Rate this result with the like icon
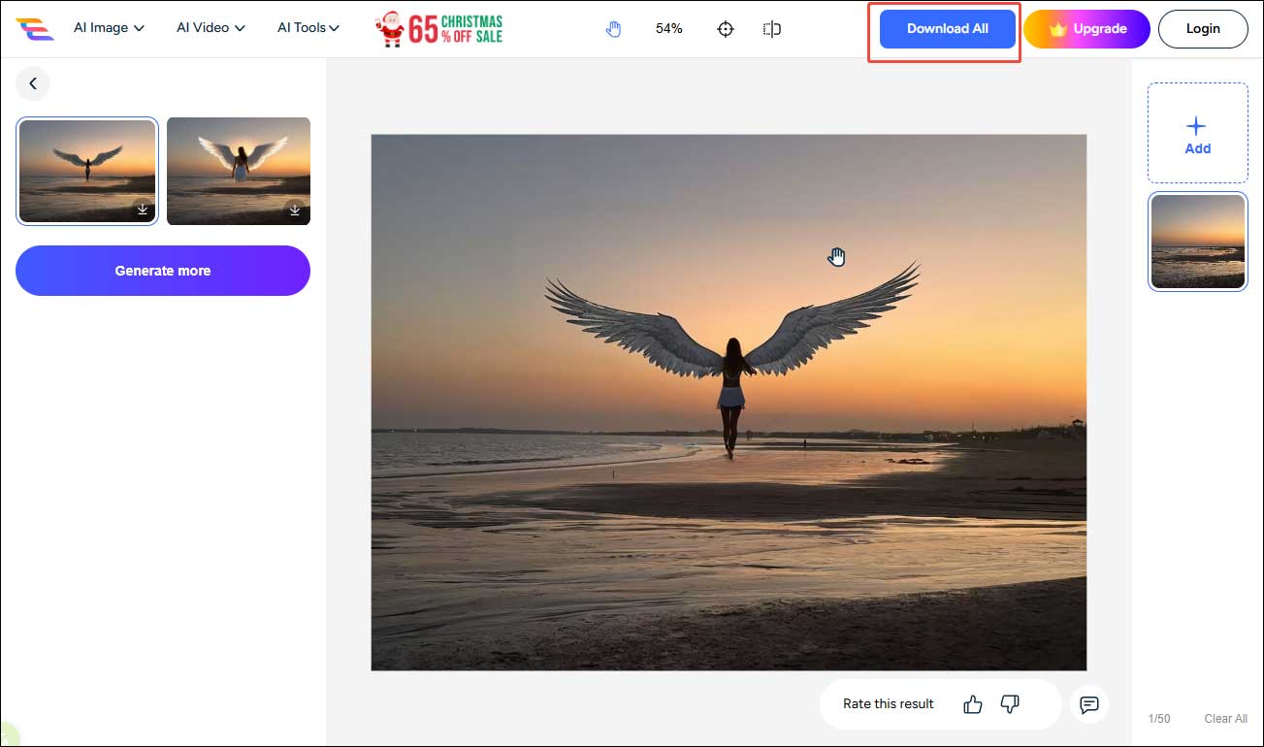1264x747 pixels. (972, 704)
